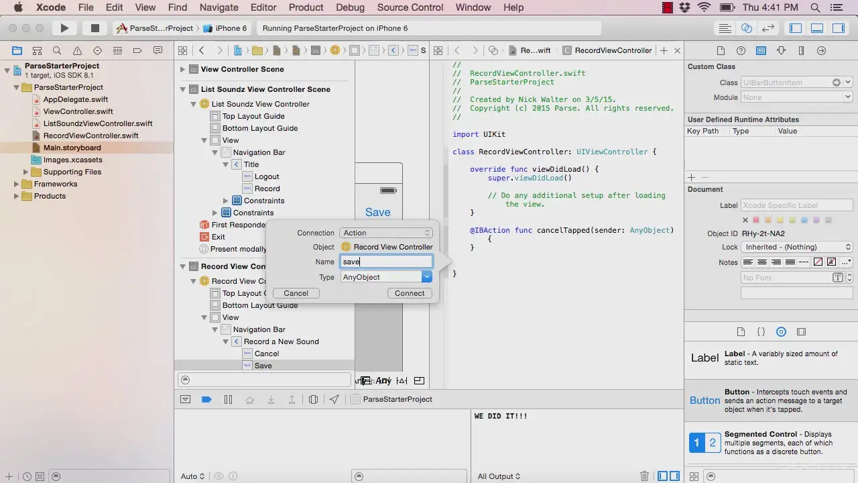
Task: Open the Size inspector ruler icon
Action: click(x=801, y=50)
